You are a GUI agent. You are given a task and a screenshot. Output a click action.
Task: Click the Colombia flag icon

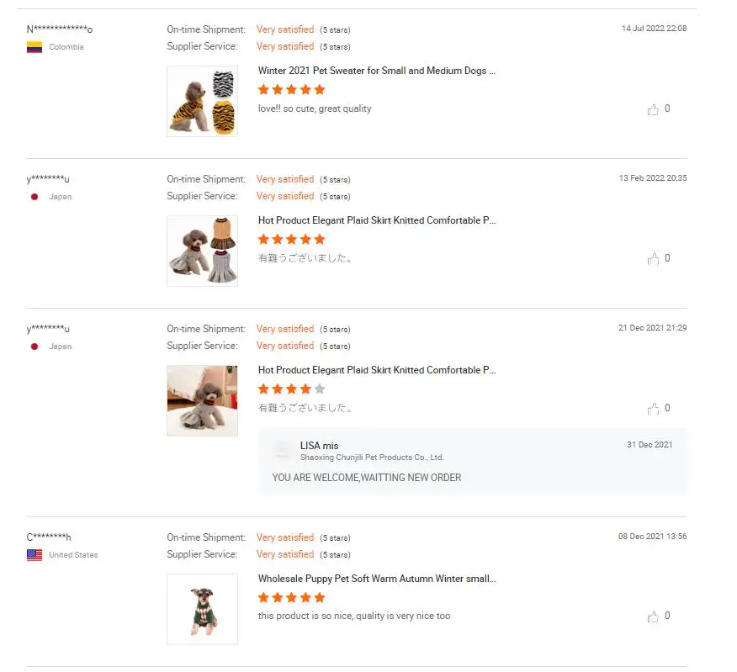pyautogui.click(x=34, y=47)
